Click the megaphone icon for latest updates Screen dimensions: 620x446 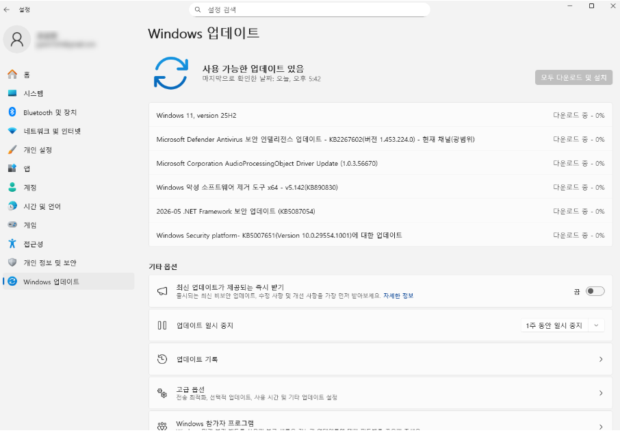[x=162, y=291]
